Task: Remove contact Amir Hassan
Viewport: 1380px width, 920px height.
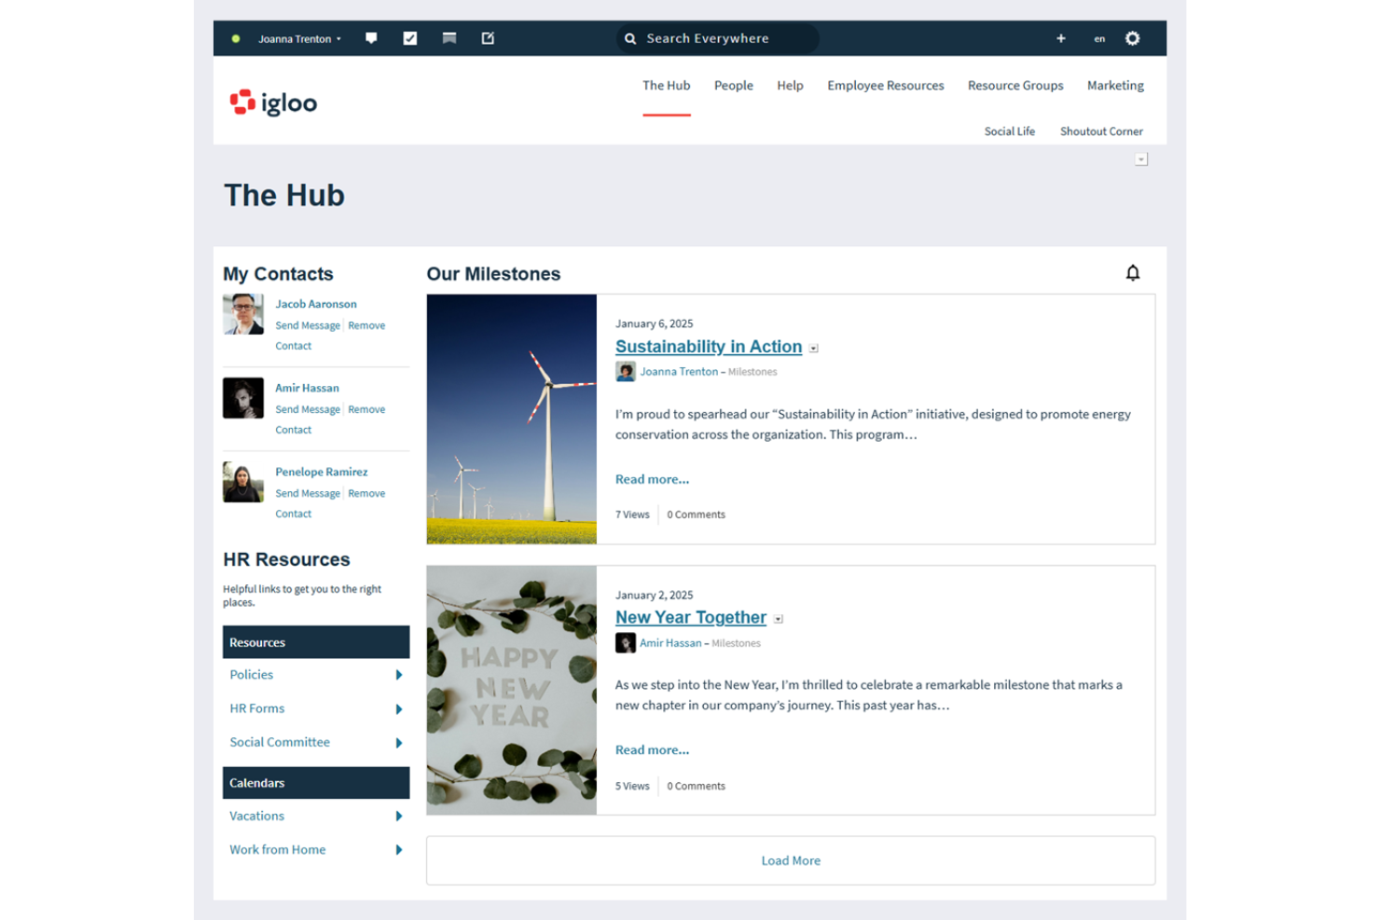Action: click(x=366, y=409)
